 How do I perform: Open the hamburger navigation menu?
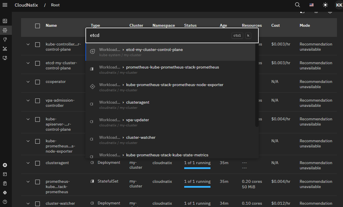[5, 5]
